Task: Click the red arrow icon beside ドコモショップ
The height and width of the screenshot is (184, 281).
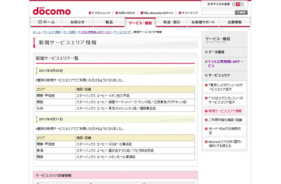Action: pos(90,13)
